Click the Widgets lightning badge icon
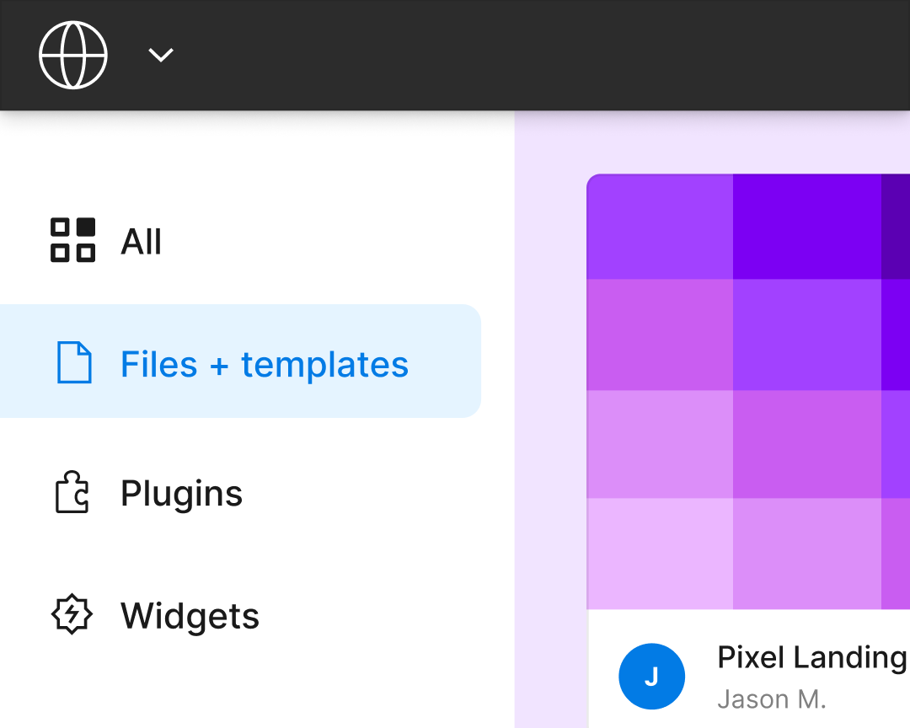This screenshot has width=910, height=728. (72, 614)
